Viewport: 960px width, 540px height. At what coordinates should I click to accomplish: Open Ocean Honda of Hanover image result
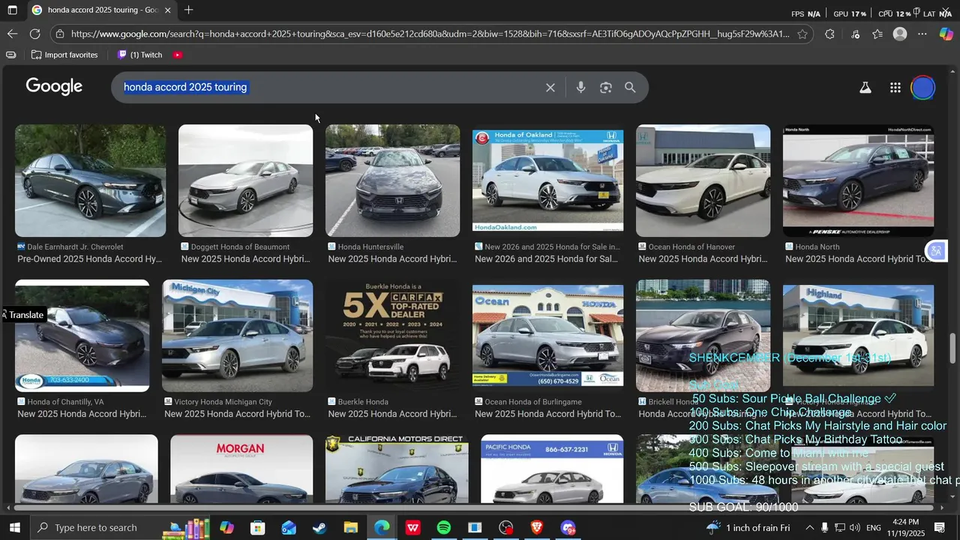tap(703, 181)
